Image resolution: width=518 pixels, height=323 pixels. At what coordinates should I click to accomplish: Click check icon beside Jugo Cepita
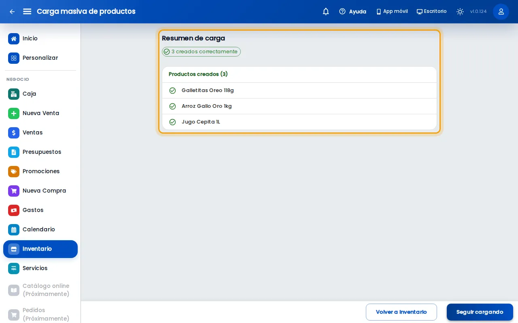pos(172,122)
